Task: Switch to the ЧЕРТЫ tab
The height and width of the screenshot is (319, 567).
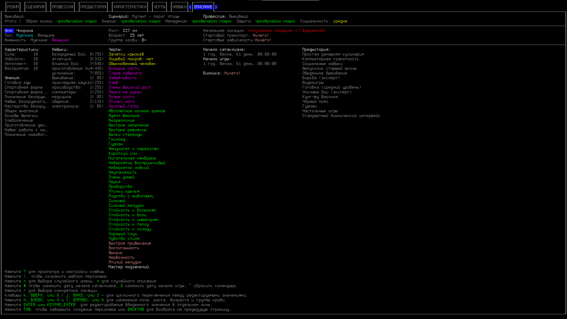Action: [x=159, y=7]
